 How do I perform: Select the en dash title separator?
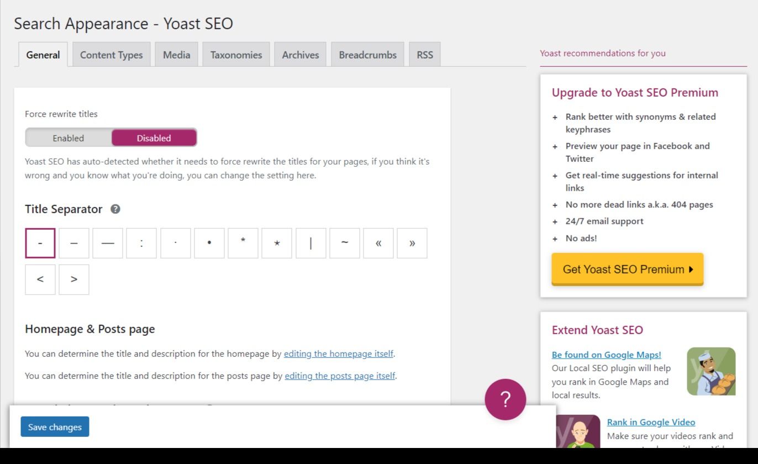[74, 243]
